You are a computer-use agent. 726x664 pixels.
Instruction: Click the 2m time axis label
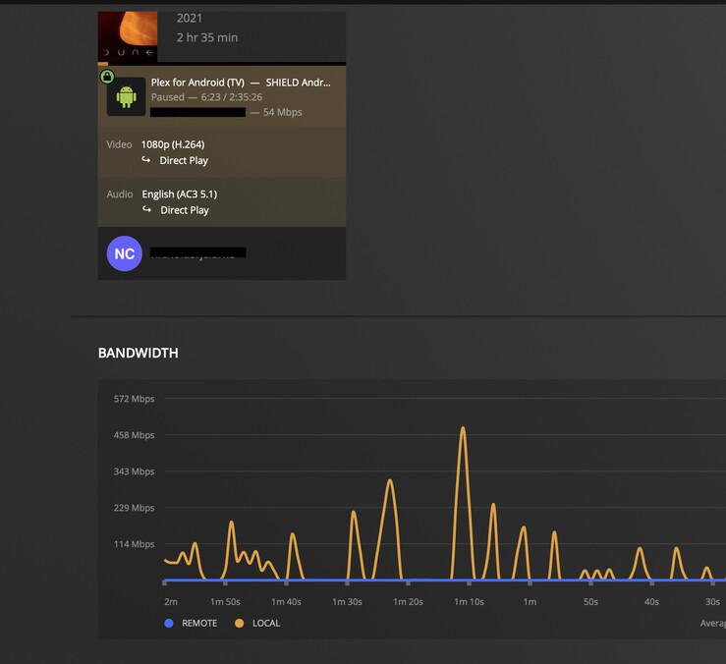[x=170, y=602]
